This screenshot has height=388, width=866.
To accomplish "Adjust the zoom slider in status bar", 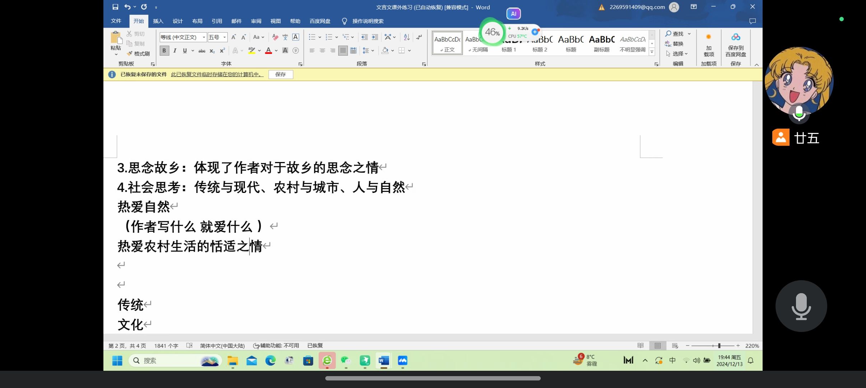I will coord(719,346).
